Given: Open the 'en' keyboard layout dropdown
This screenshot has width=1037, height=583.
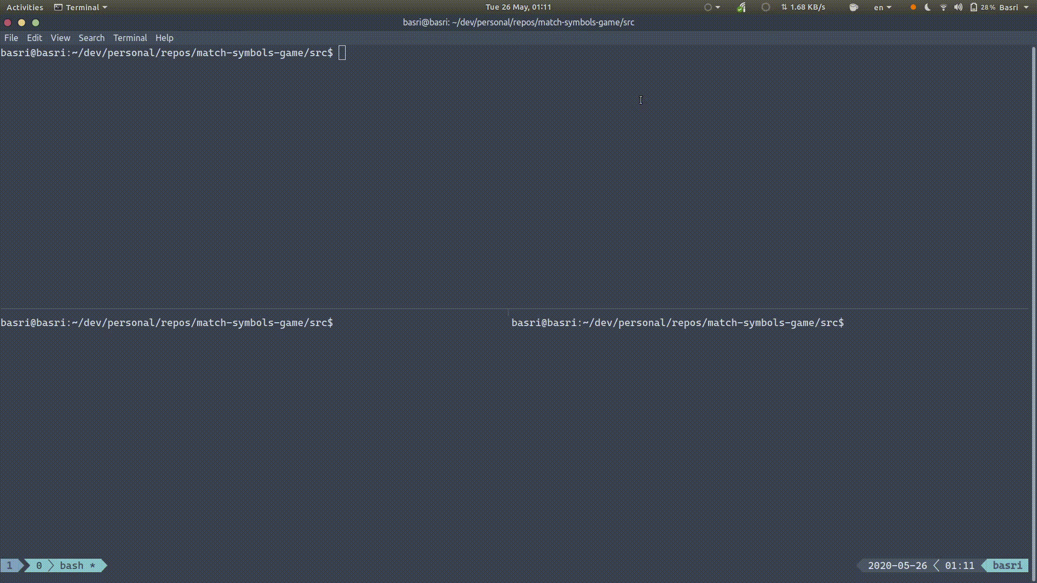Looking at the screenshot, I should point(882,8).
